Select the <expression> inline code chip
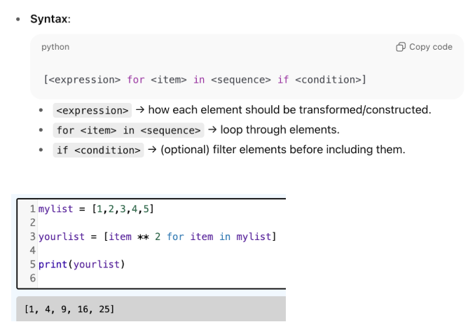 click(92, 111)
